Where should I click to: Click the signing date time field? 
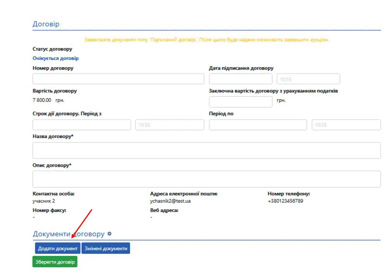(x=308, y=79)
